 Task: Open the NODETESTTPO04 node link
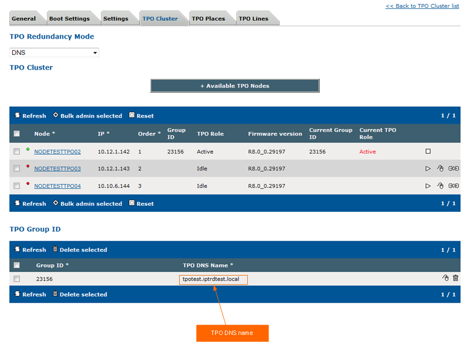[x=58, y=186]
